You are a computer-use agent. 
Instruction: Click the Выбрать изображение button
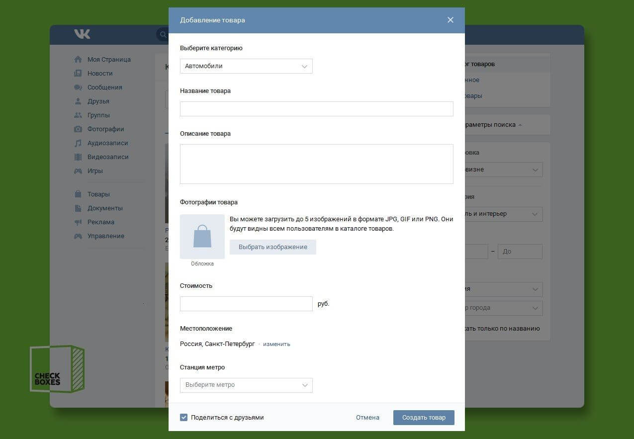[x=272, y=247]
